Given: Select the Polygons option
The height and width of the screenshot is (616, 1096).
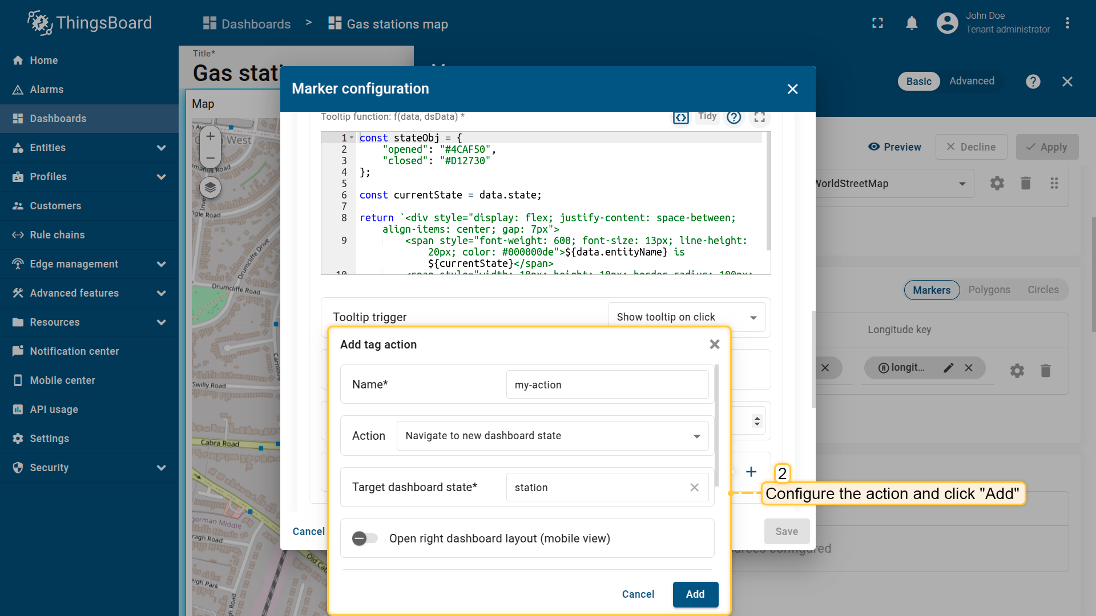Looking at the screenshot, I should point(989,290).
